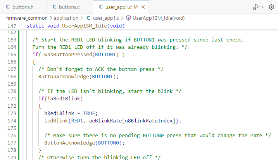Click the breadcrumb chevron after application
Screen dimensions: 278x160
(x=81, y=18)
